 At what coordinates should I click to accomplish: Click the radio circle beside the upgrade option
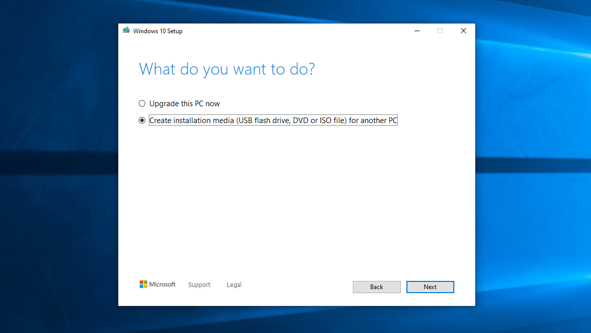tap(142, 103)
